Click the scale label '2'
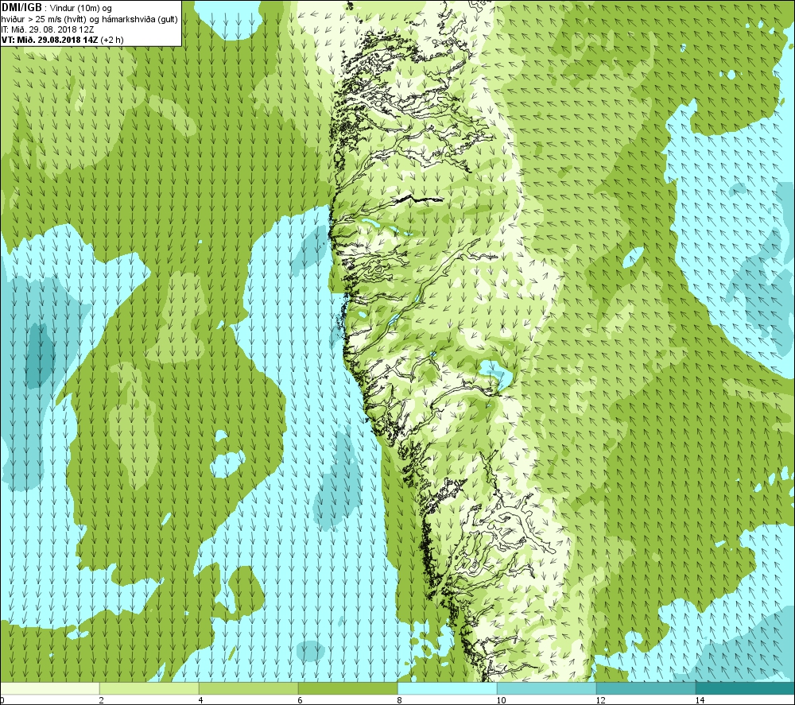This screenshot has height=705, width=795. (x=102, y=700)
